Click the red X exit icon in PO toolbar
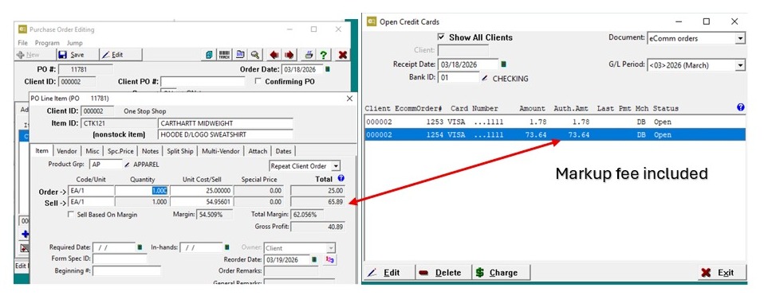This screenshot has width=764, height=299. pos(343,55)
